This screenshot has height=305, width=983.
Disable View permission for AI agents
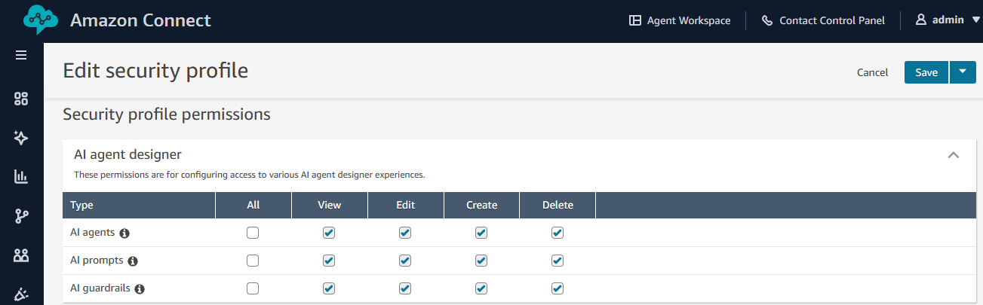(328, 233)
